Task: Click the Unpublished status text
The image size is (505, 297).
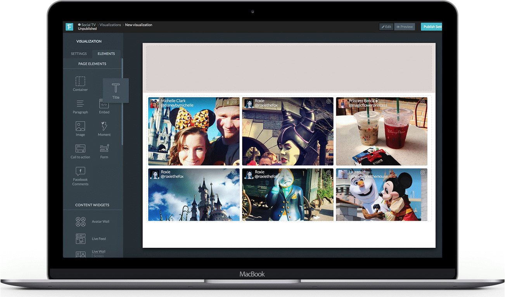Action: [x=87, y=29]
